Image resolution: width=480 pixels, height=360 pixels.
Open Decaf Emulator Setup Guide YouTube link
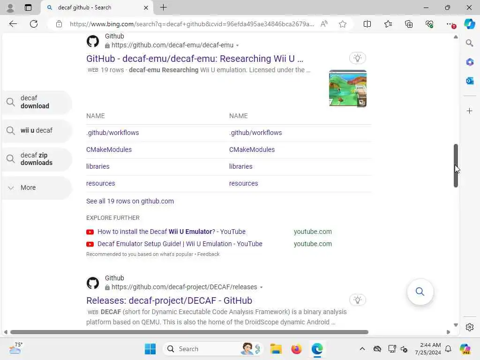180,244
